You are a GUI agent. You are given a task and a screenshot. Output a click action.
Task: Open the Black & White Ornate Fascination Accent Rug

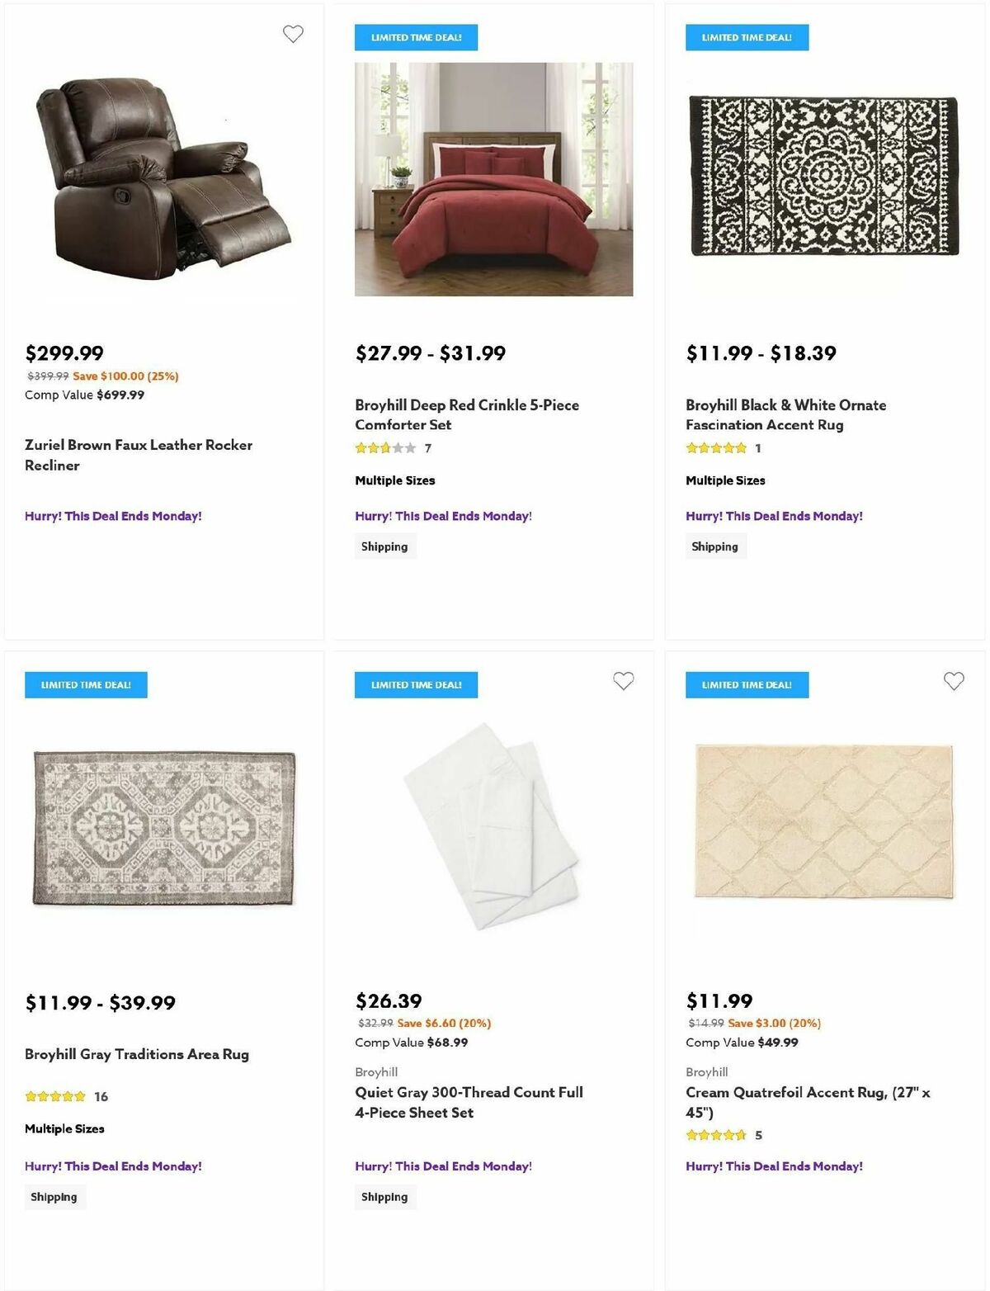pos(786,414)
